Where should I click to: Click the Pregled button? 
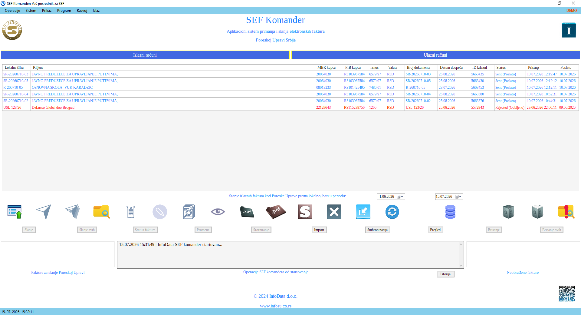pyautogui.click(x=435, y=230)
